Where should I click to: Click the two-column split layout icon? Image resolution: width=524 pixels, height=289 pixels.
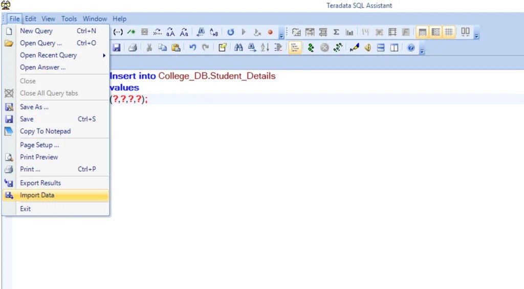click(395, 48)
